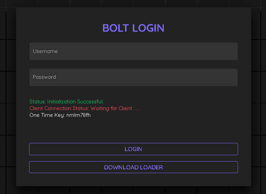Click the "Waiting for Client . . ." text

[115, 108]
